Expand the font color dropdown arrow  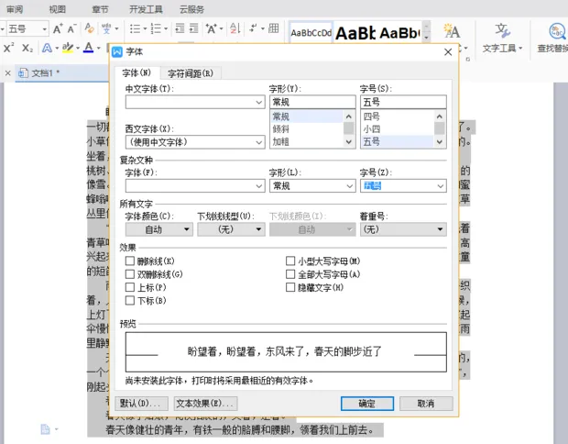point(99,48)
